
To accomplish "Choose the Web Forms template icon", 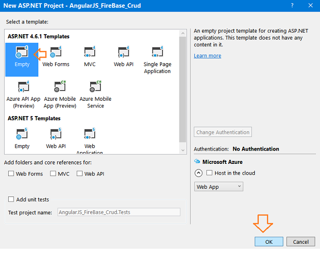I will tap(56, 52).
